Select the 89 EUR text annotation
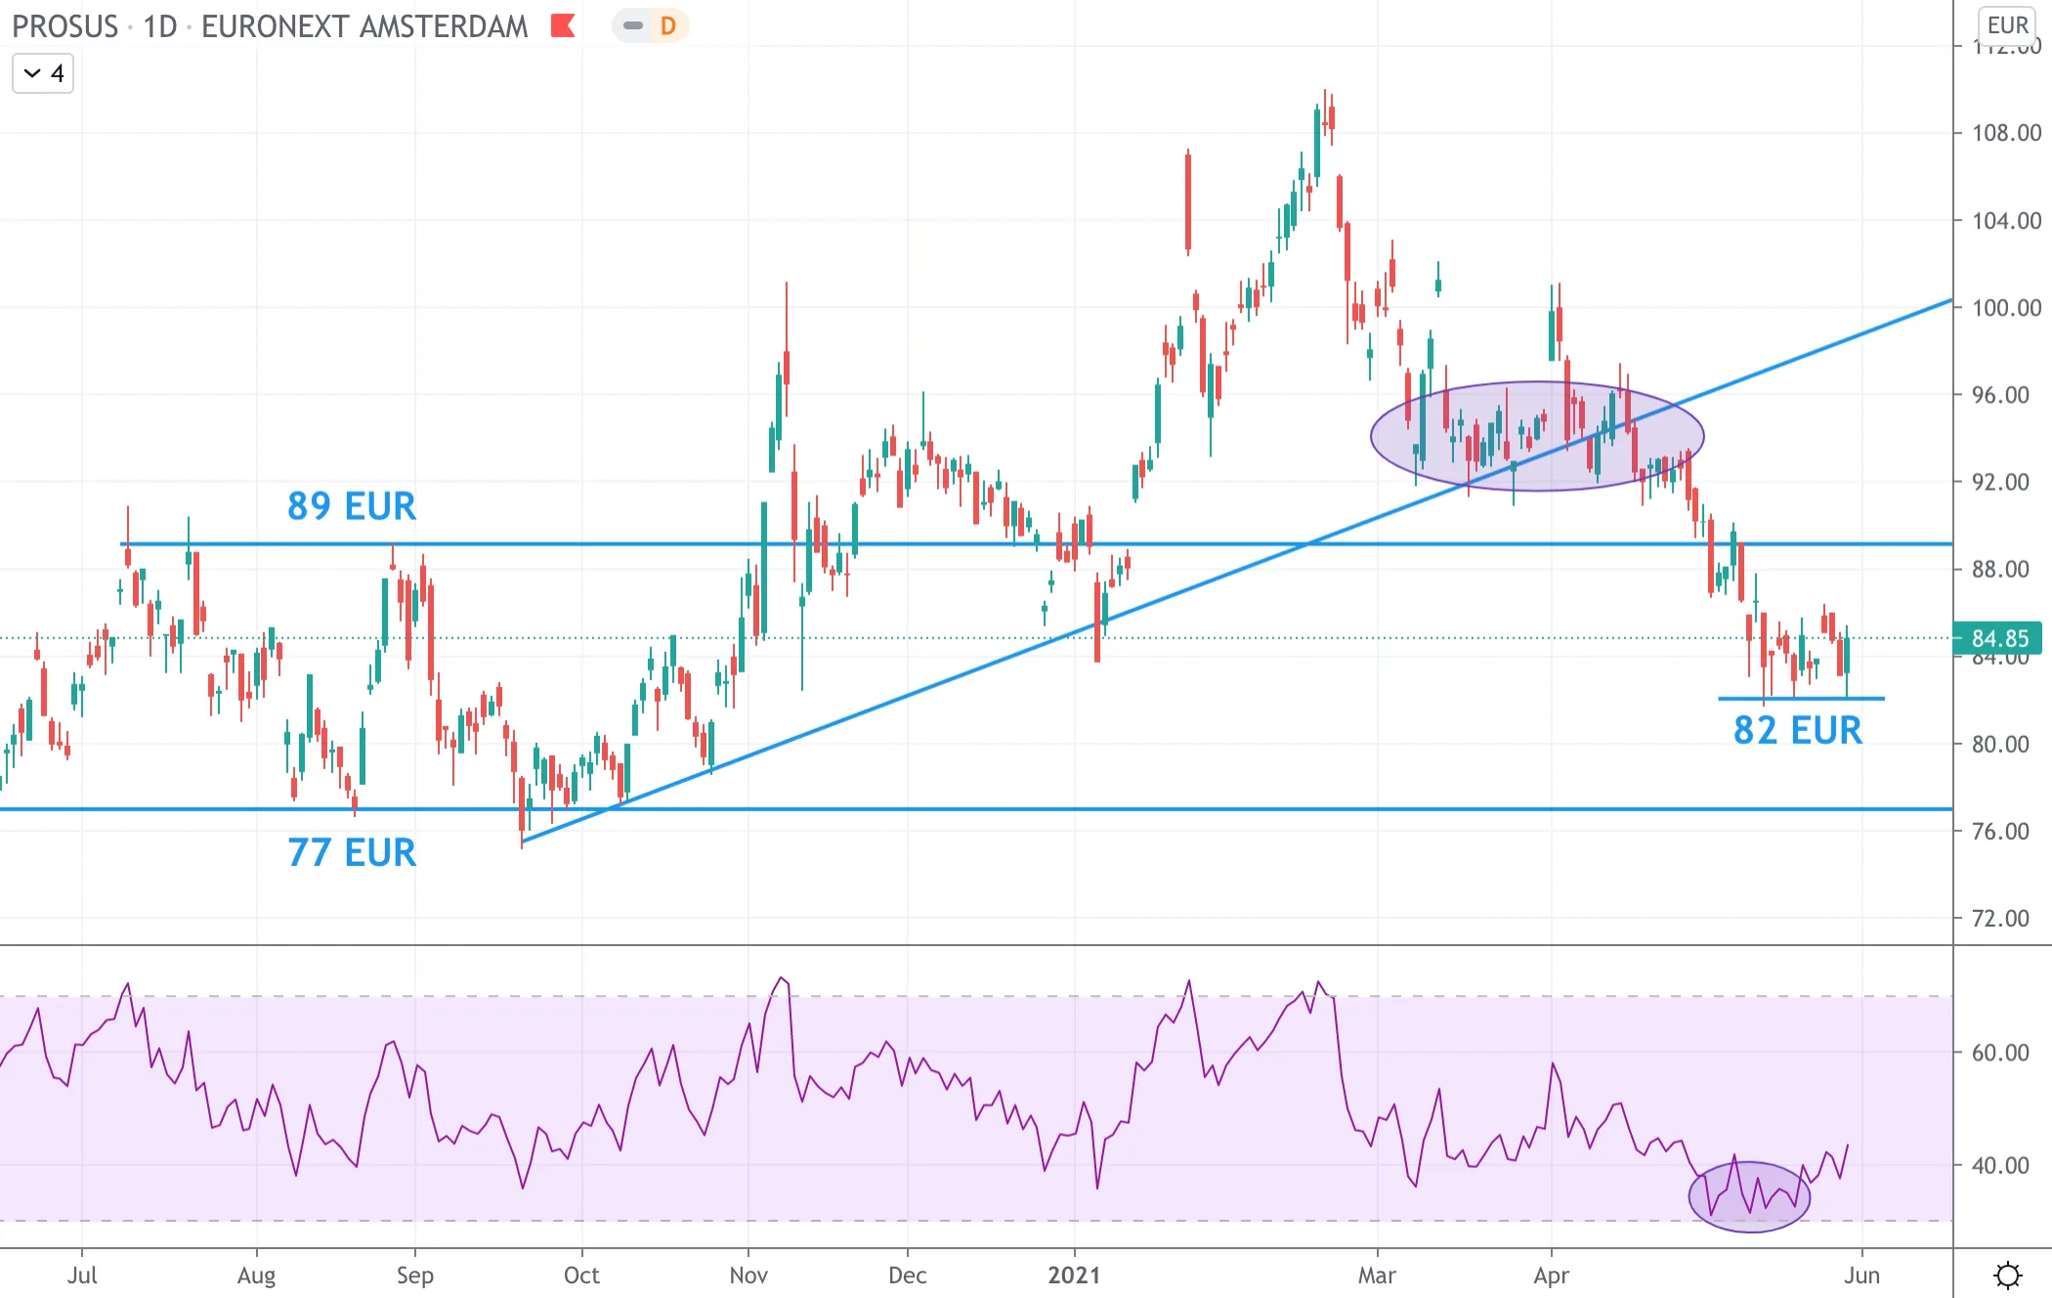This screenshot has width=2052, height=1298. tap(352, 506)
